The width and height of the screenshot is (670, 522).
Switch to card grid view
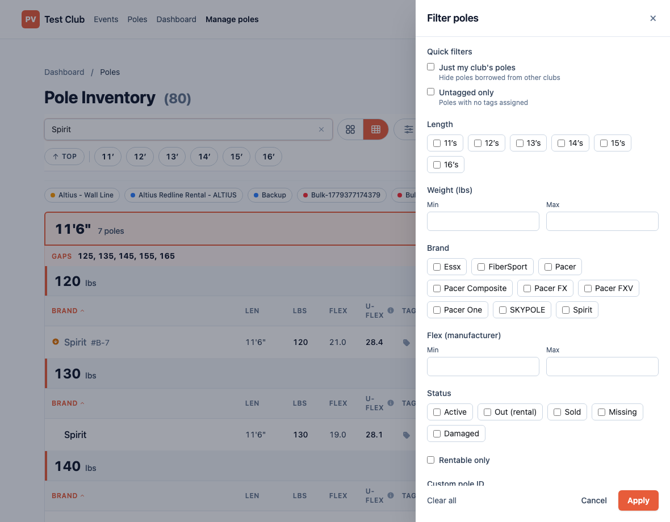coord(350,129)
